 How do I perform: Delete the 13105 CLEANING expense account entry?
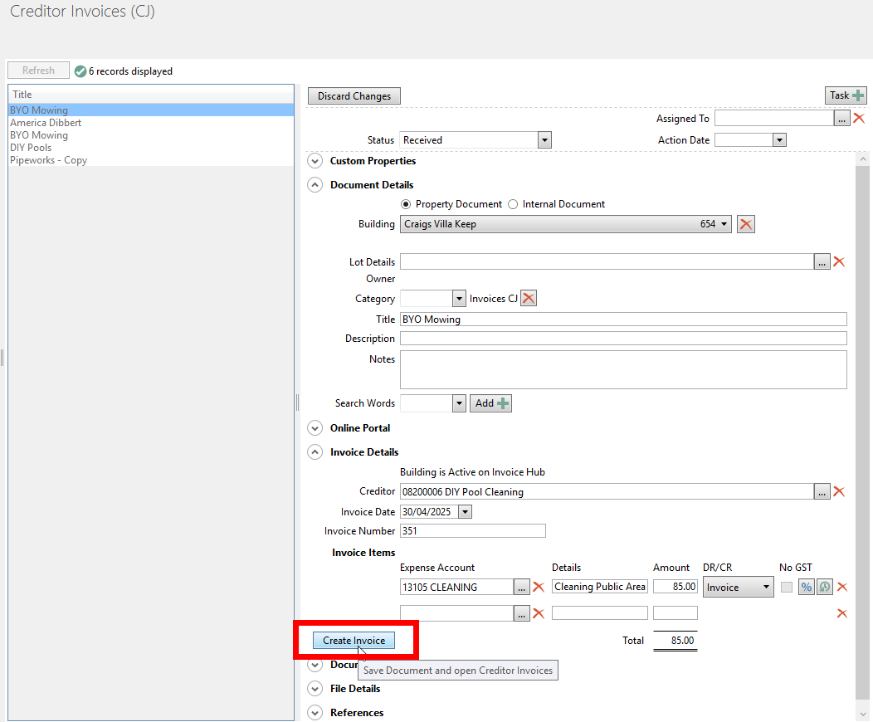coord(539,588)
